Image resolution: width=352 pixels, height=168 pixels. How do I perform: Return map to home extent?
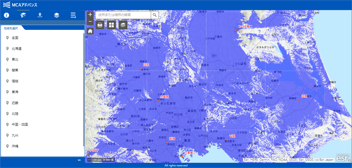tap(90, 31)
